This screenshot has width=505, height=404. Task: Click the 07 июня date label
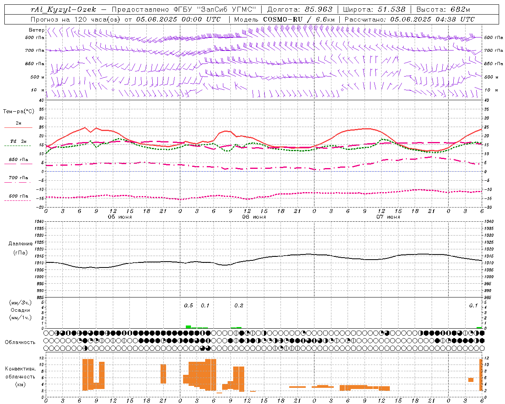point(388,217)
